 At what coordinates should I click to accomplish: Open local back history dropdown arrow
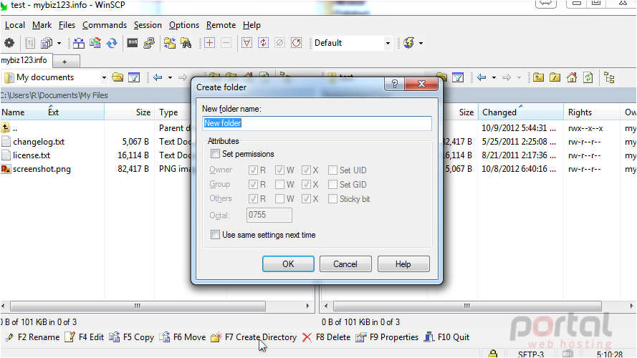pyautogui.click(x=171, y=77)
